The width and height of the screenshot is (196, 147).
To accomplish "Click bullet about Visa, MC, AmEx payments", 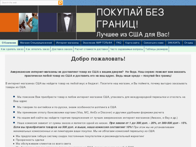I will 91,112.
